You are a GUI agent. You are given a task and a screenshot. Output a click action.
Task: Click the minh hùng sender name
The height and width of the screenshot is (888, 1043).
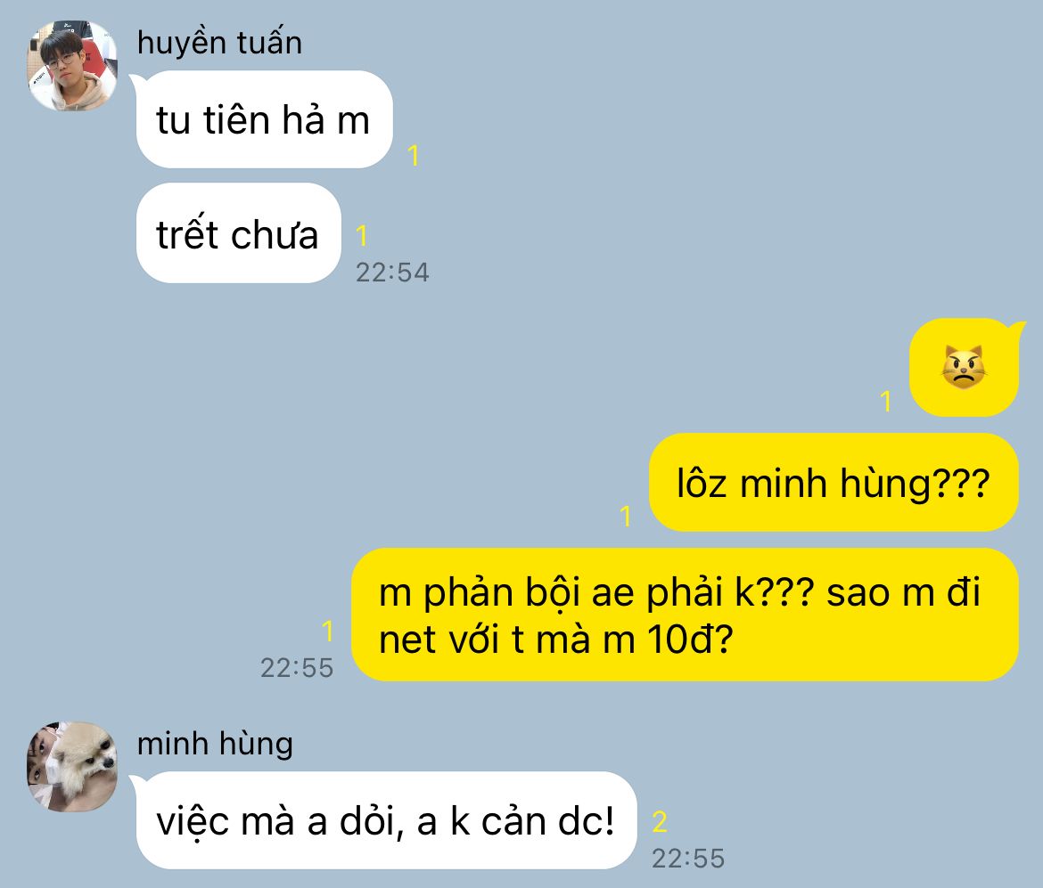215,743
